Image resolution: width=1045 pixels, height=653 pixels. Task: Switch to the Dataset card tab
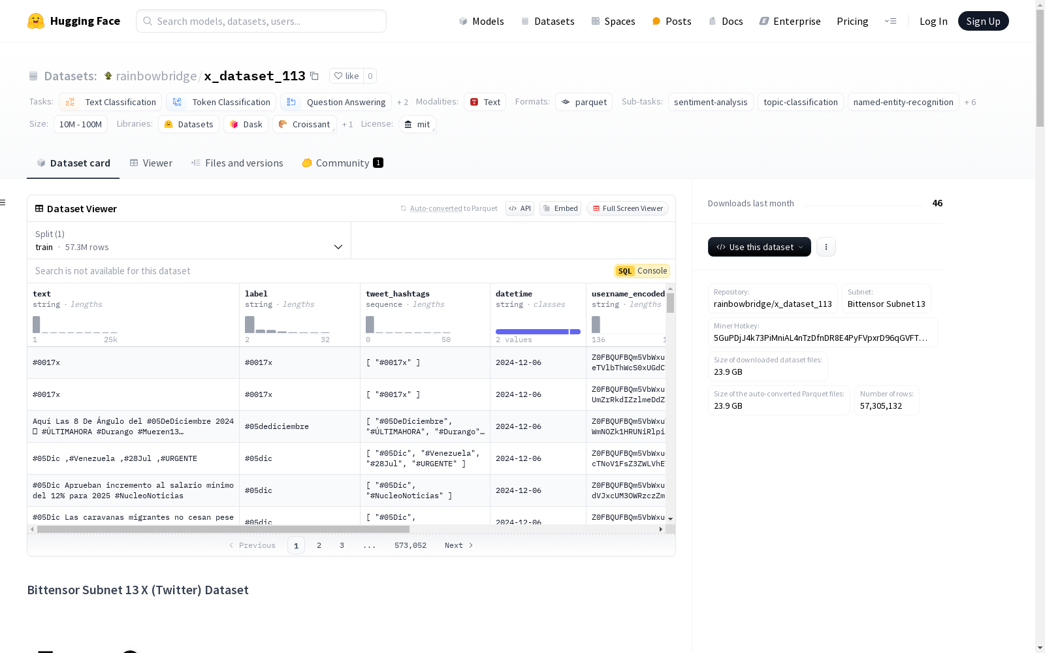(73, 163)
